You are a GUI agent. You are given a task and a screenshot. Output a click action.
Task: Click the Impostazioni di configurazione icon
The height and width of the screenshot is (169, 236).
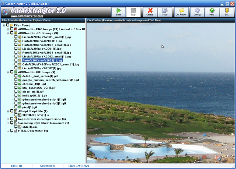click(15, 119)
